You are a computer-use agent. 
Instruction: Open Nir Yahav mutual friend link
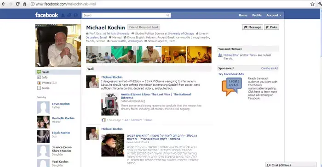[x=251, y=55]
